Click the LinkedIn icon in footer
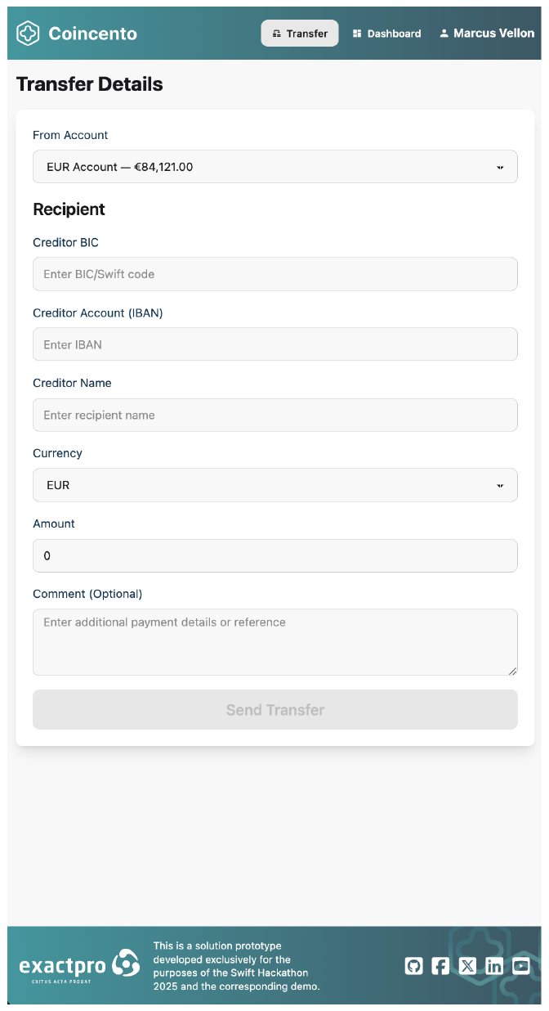The width and height of the screenshot is (549, 1011). click(494, 966)
